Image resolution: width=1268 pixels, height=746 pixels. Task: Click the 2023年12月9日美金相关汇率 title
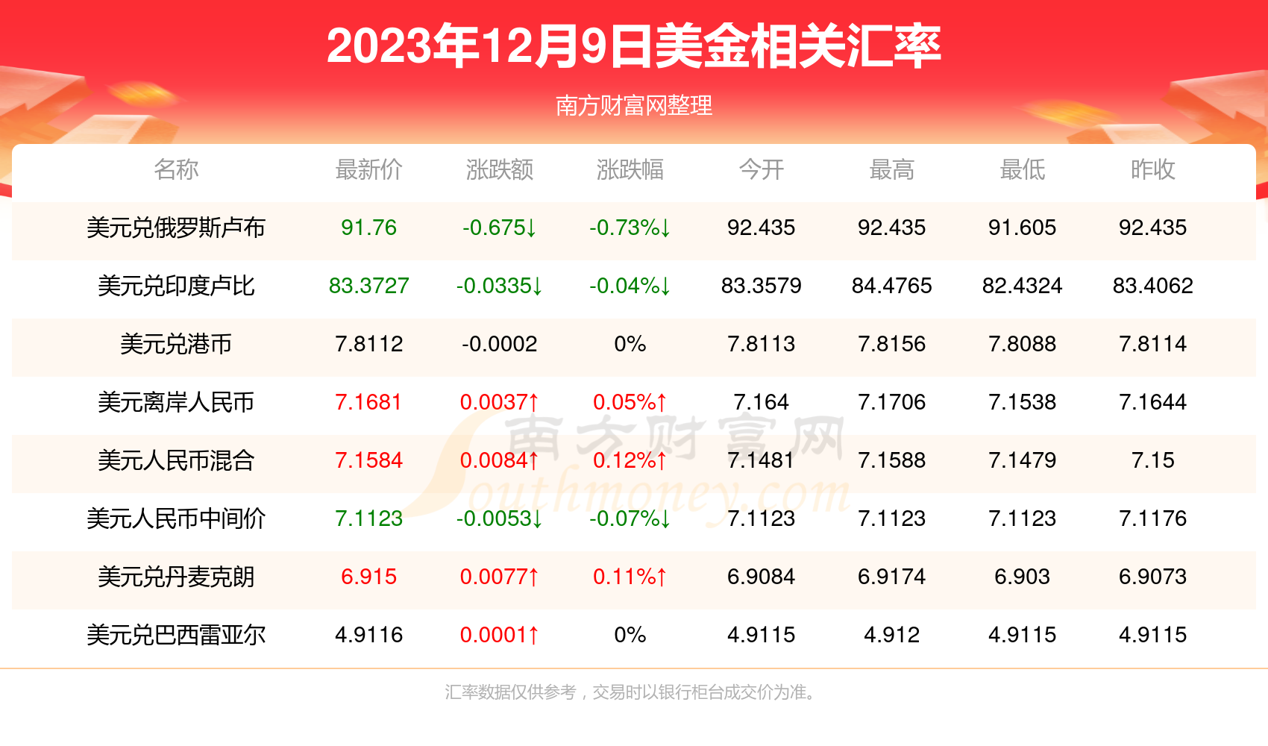634,46
